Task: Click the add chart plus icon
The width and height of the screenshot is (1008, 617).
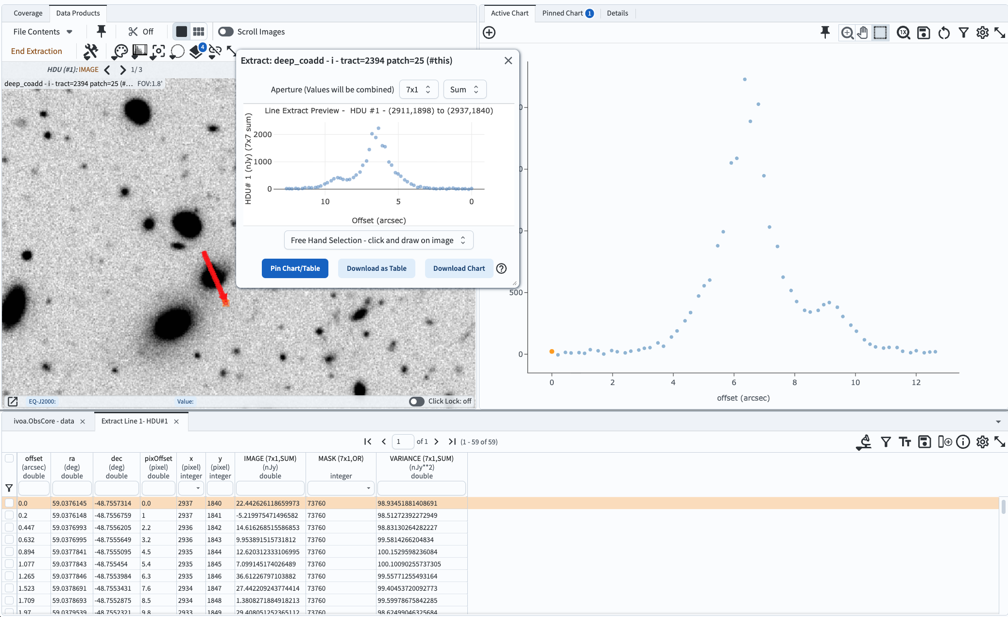Action: coord(489,33)
